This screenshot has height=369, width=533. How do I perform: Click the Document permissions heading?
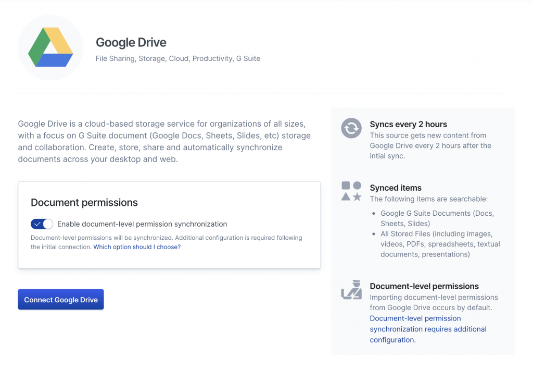coord(84,203)
